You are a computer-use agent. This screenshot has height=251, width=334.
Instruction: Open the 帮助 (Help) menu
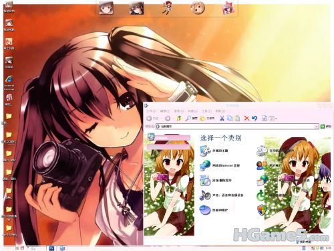pos(220,111)
